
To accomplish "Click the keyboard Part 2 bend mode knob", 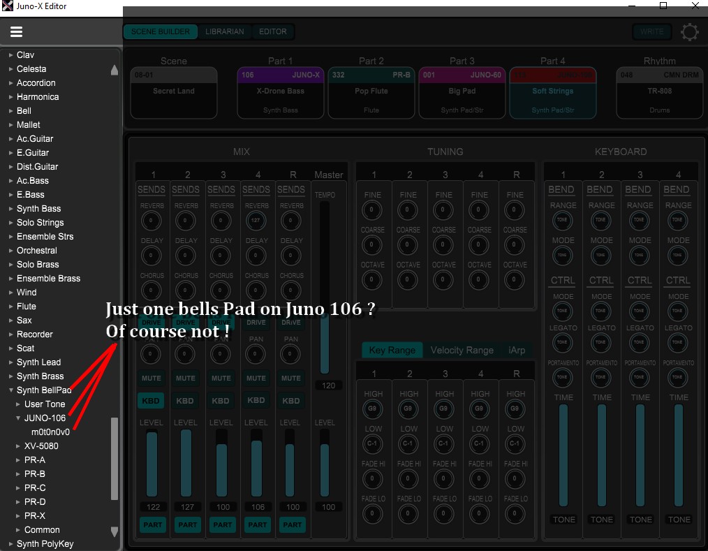I will tap(600, 255).
